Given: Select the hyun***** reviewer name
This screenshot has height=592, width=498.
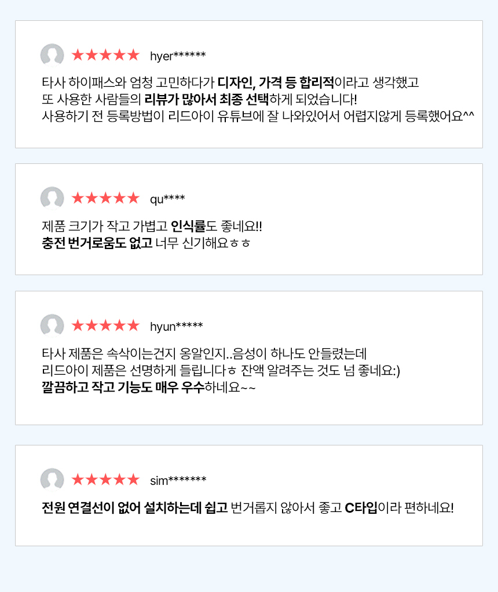Looking at the screenshot, I should click(176, 326).
